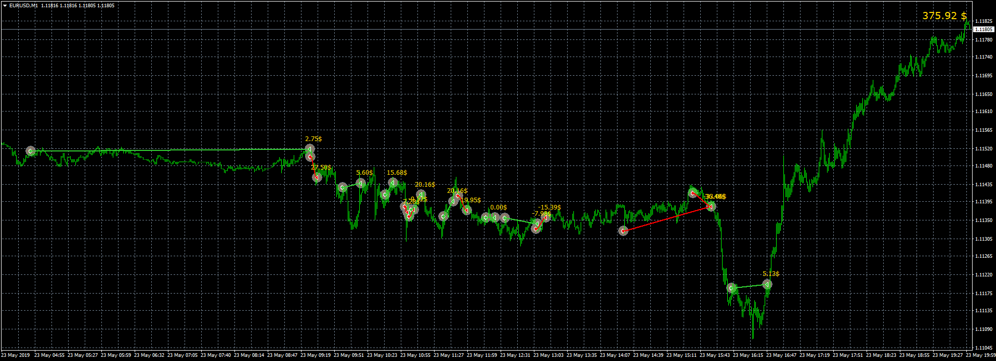The height and width of the screenshot is (361, 996).
Task: Click the 1.11395 price axis label
Action: point(982,202)
